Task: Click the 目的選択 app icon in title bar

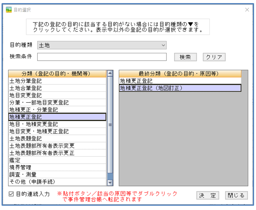Action: (9, 10)
